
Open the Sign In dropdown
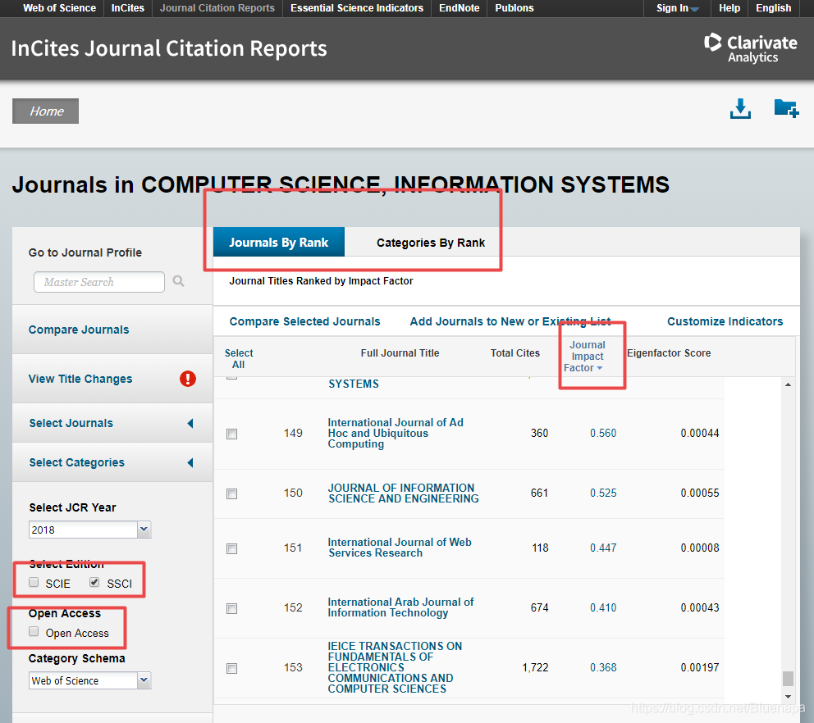(678, 8)
